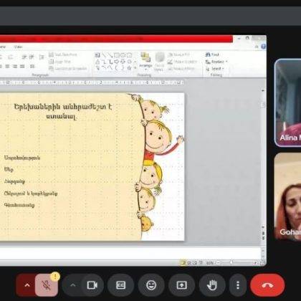Screen dimensions: 301x301
Task: Open the emoji reactions picker
Action: 151,285
